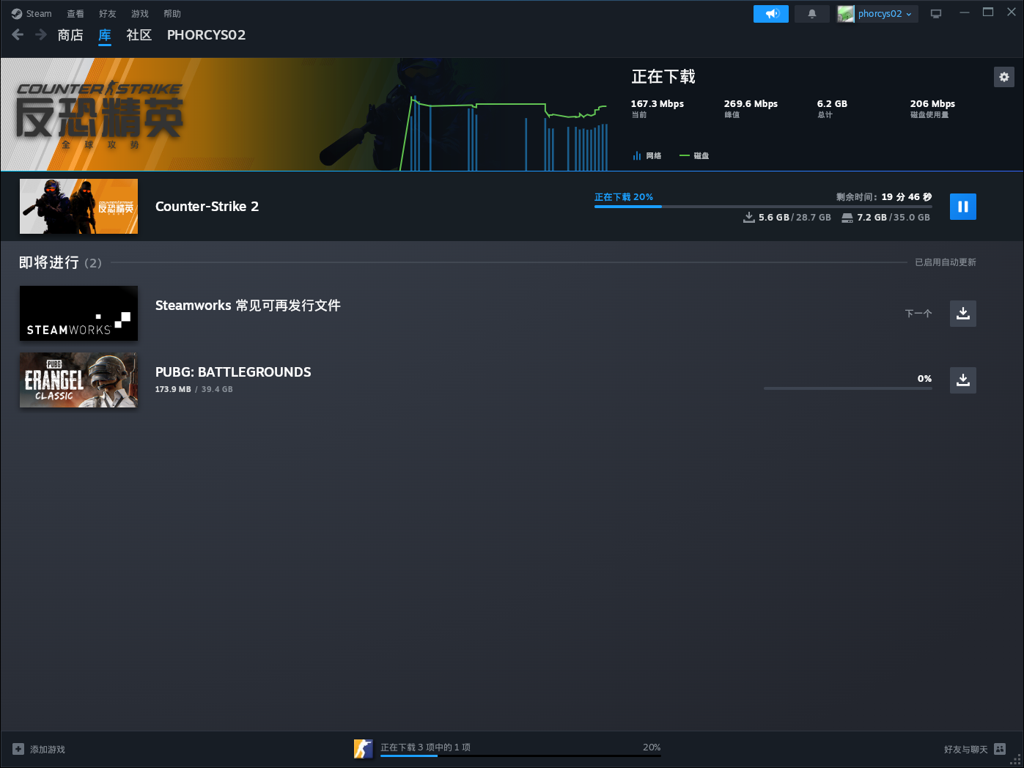Viewport: 1024px width, 768px height.
Task: Open the PHORCYS02 profile tab
Action: [x=206, y=35]
